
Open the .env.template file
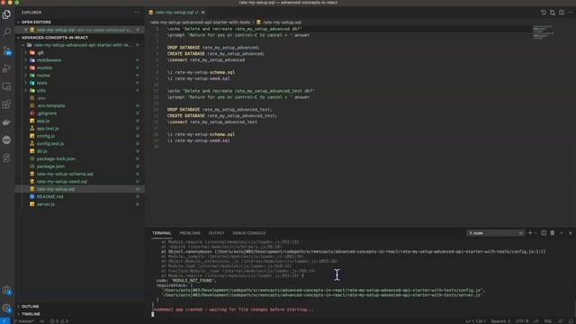(x=50, y=106)
